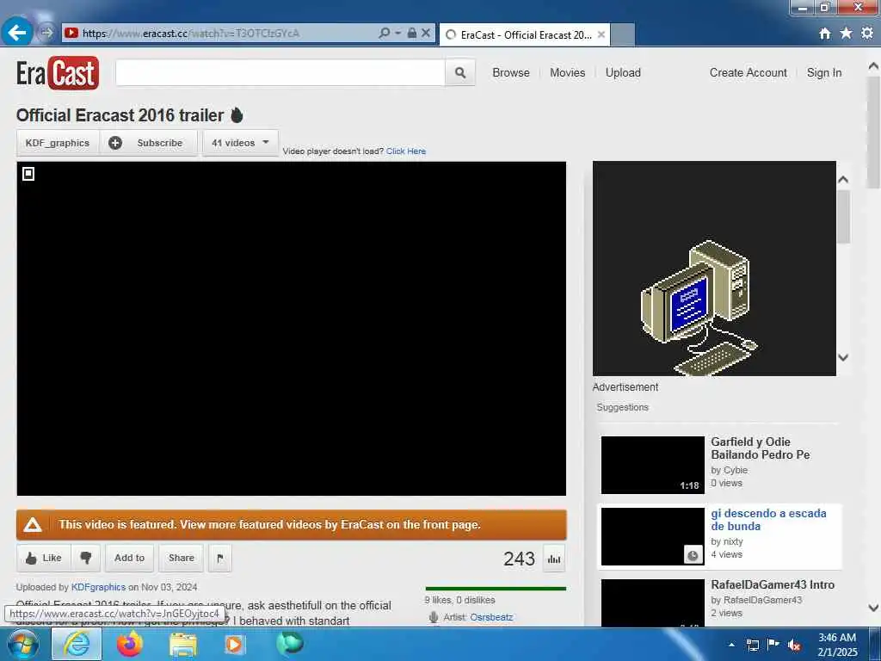Click the search magnifier in address bar
881x661 pixels.
385,34
